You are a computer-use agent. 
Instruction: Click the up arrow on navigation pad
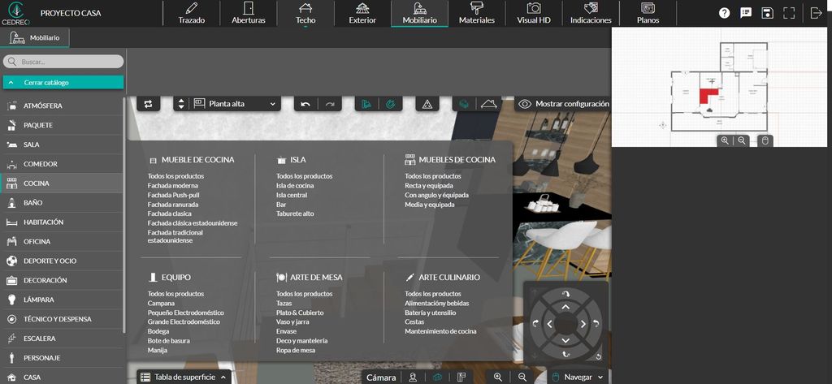coord(565,307)
